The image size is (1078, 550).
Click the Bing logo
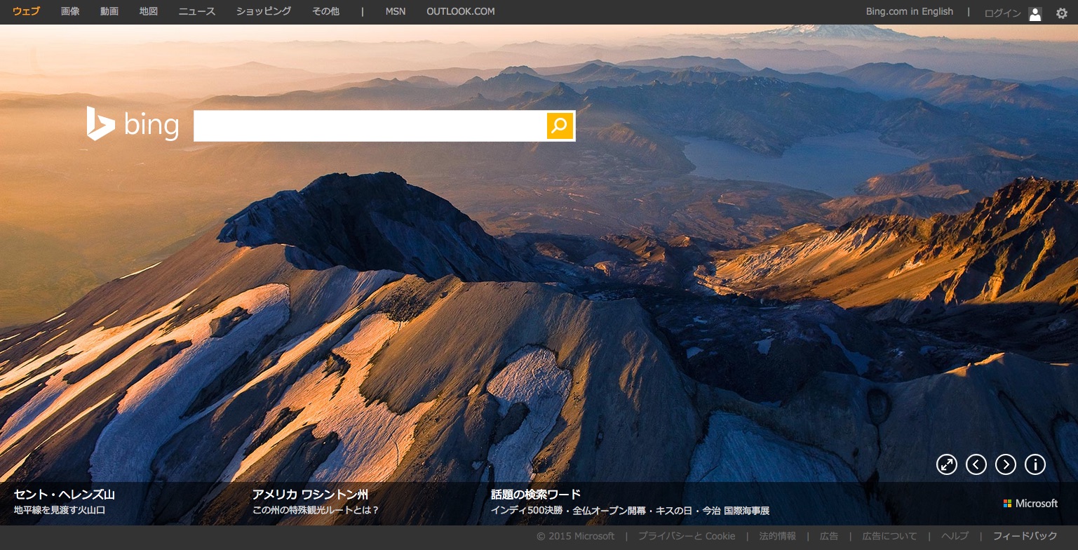click(x=133, y=124)
